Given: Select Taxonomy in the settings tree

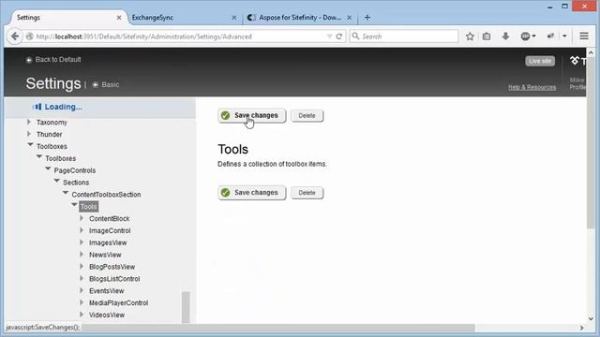Looking at the screenshot, I should pyautogui.click(x=52, y=123).
